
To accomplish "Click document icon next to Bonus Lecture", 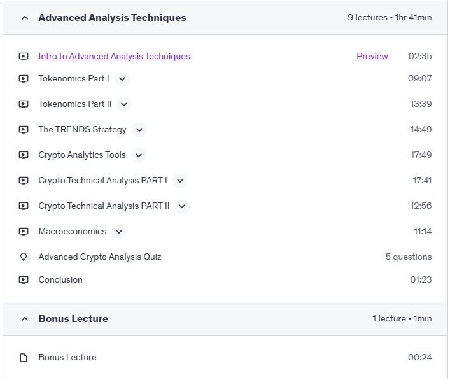I will [x=24, y=358].
